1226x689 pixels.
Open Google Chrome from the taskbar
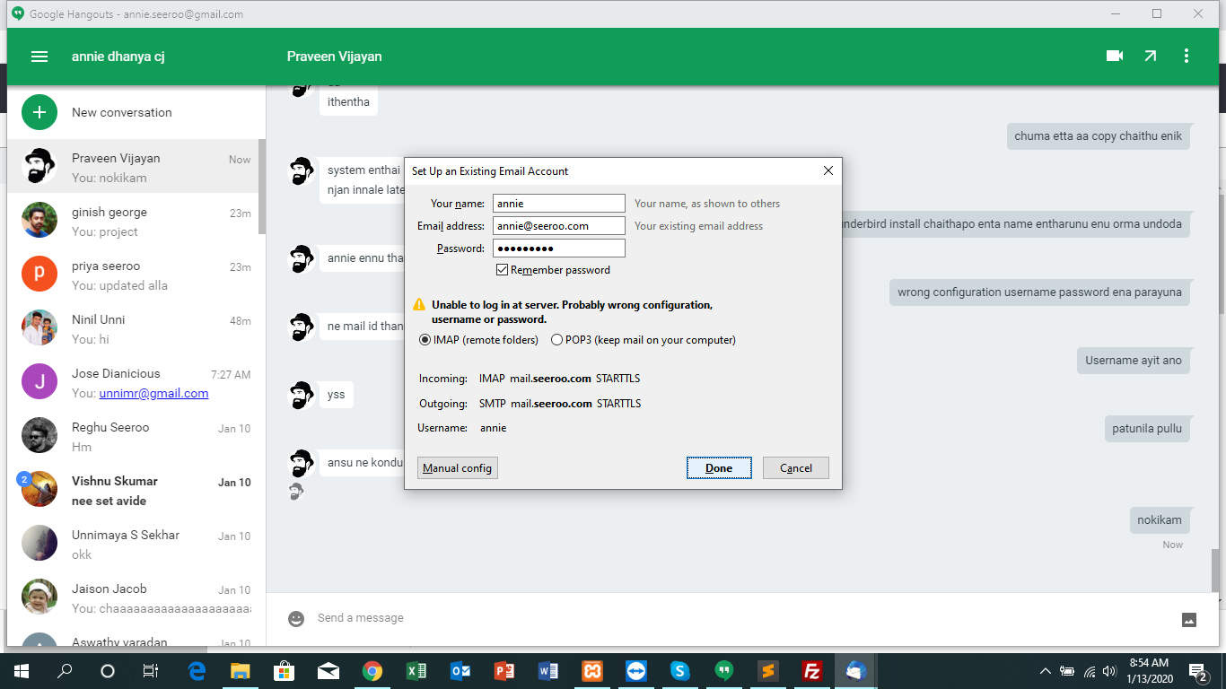372,671
